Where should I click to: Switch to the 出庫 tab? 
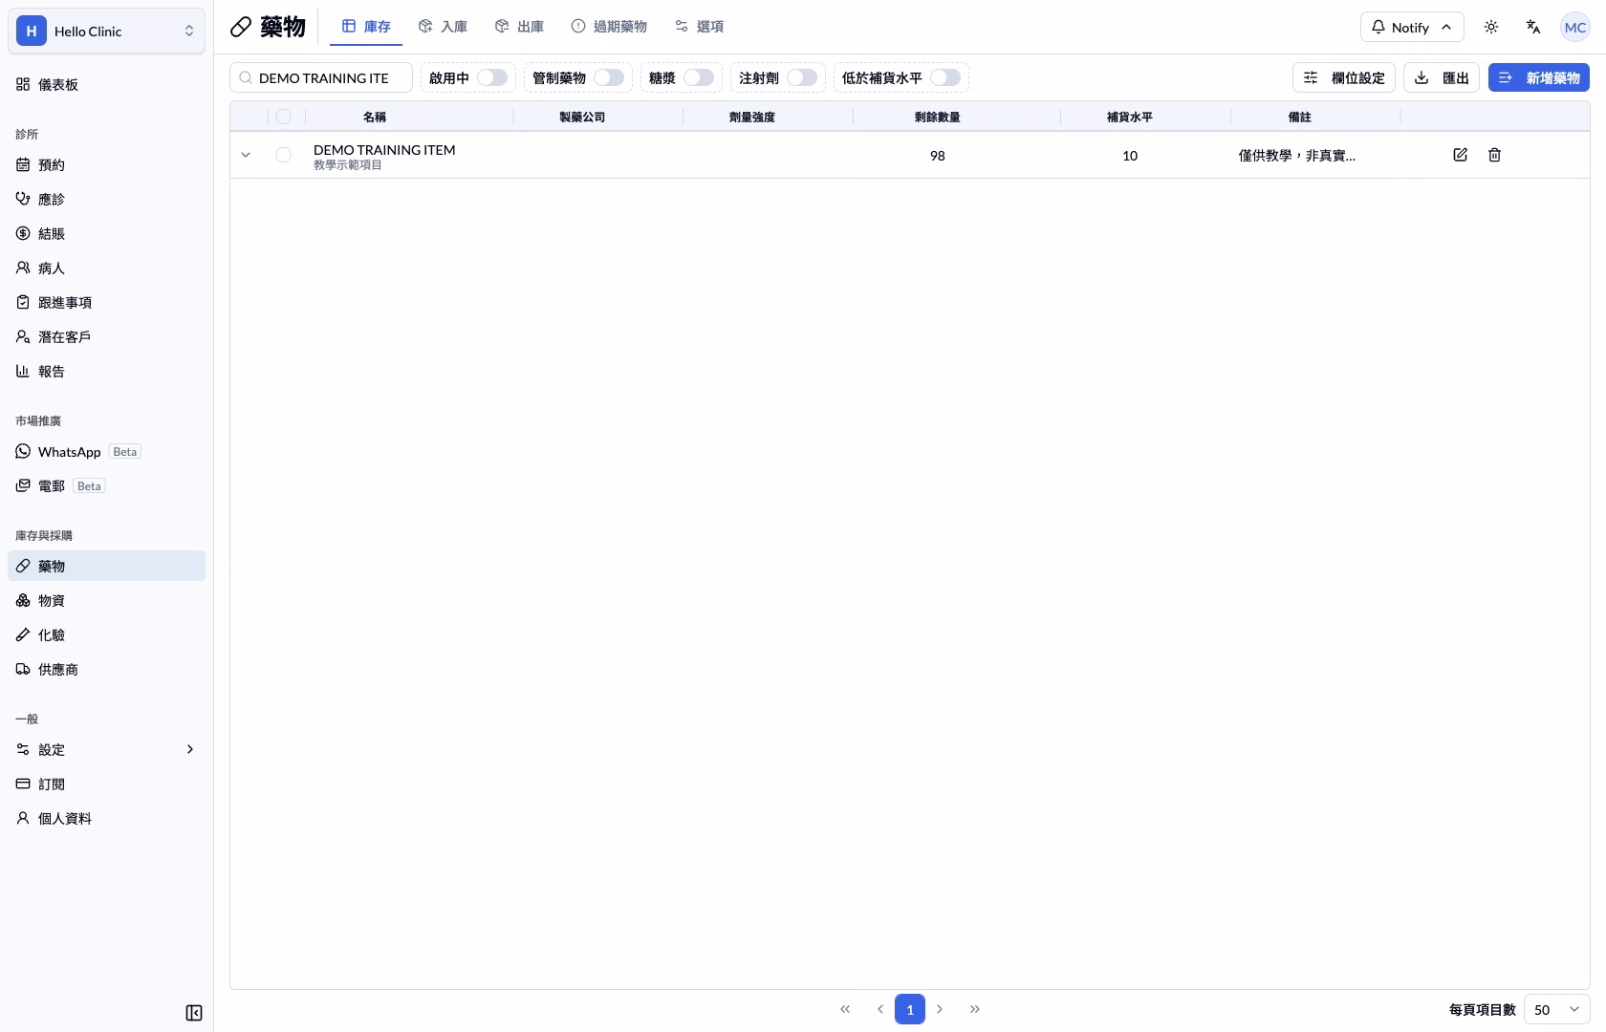coord(519,27)
